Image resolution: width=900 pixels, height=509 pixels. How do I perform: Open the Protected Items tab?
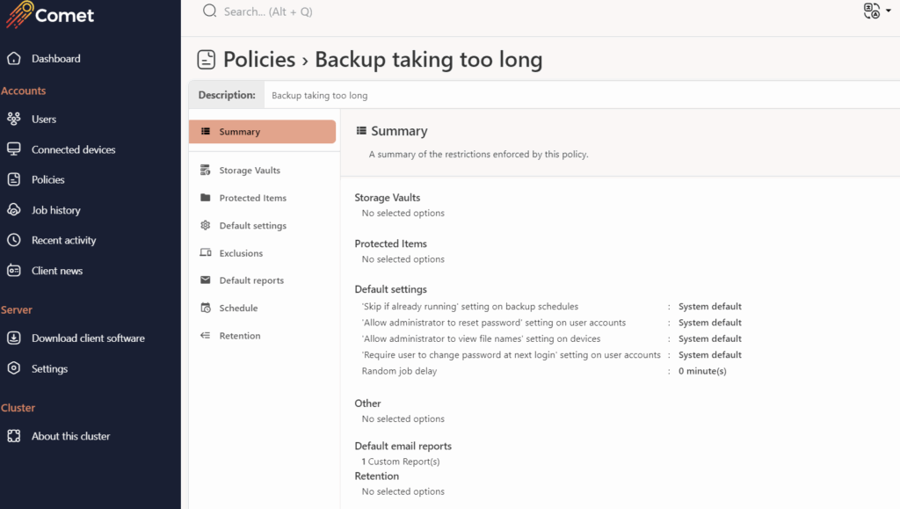tap(252, 198)
